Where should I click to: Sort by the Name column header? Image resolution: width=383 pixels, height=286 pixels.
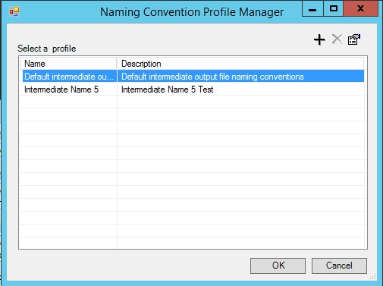tap(68, 64)
